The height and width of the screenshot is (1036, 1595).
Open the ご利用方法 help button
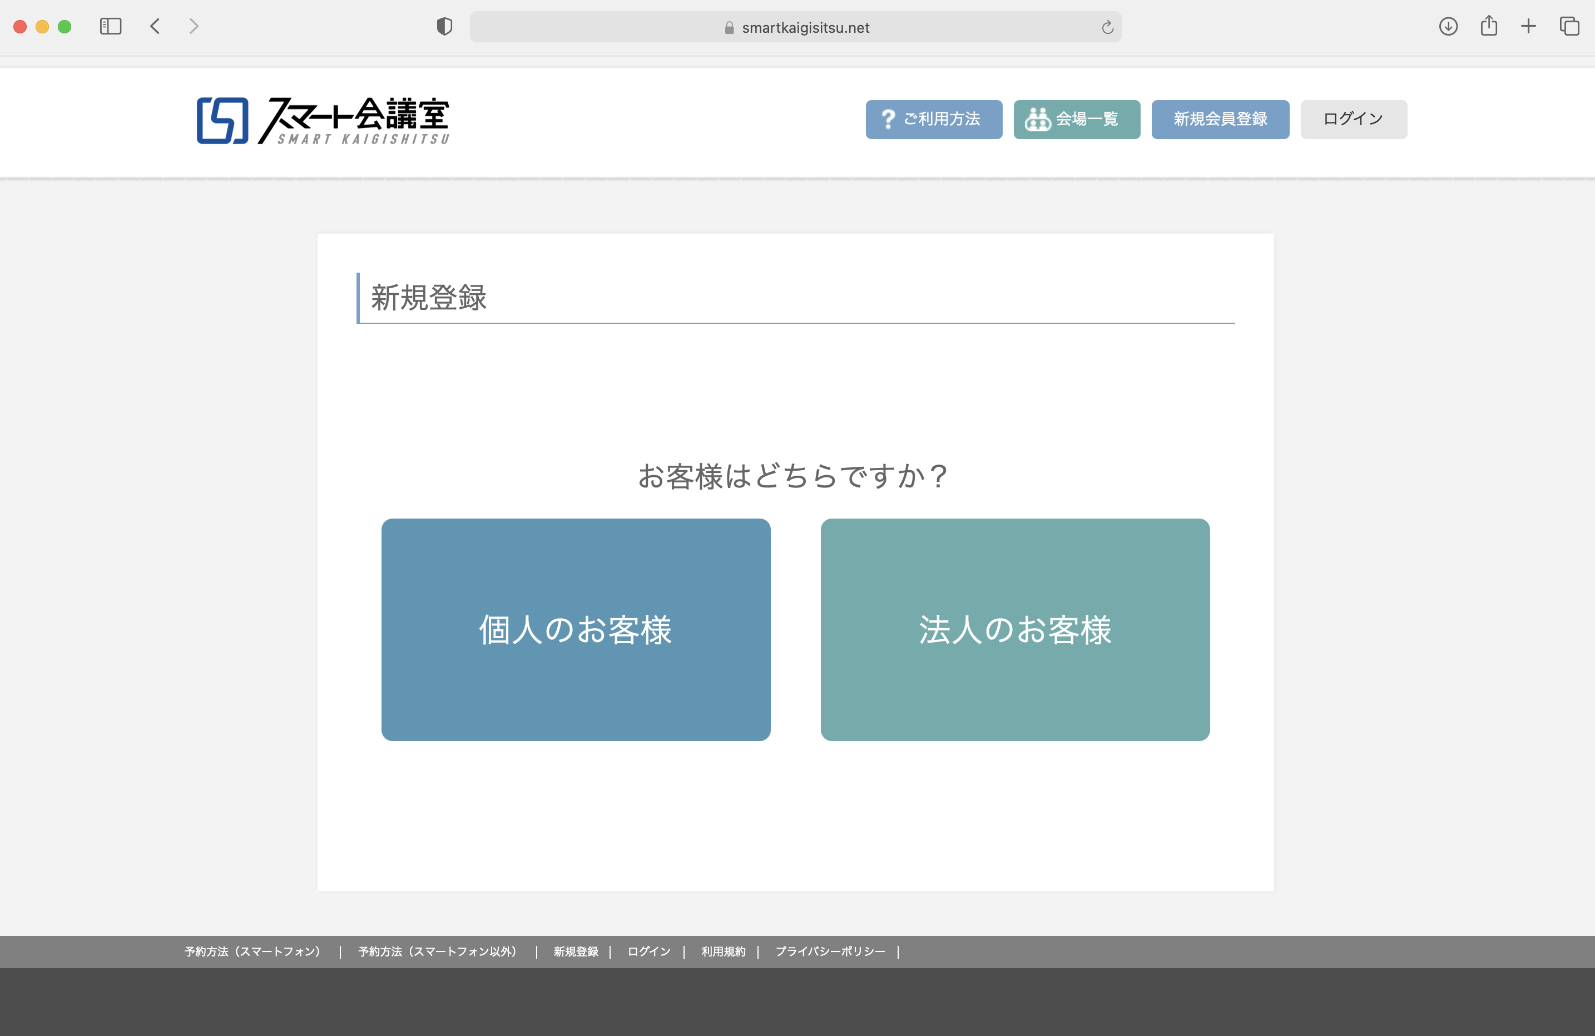[934, 120]
